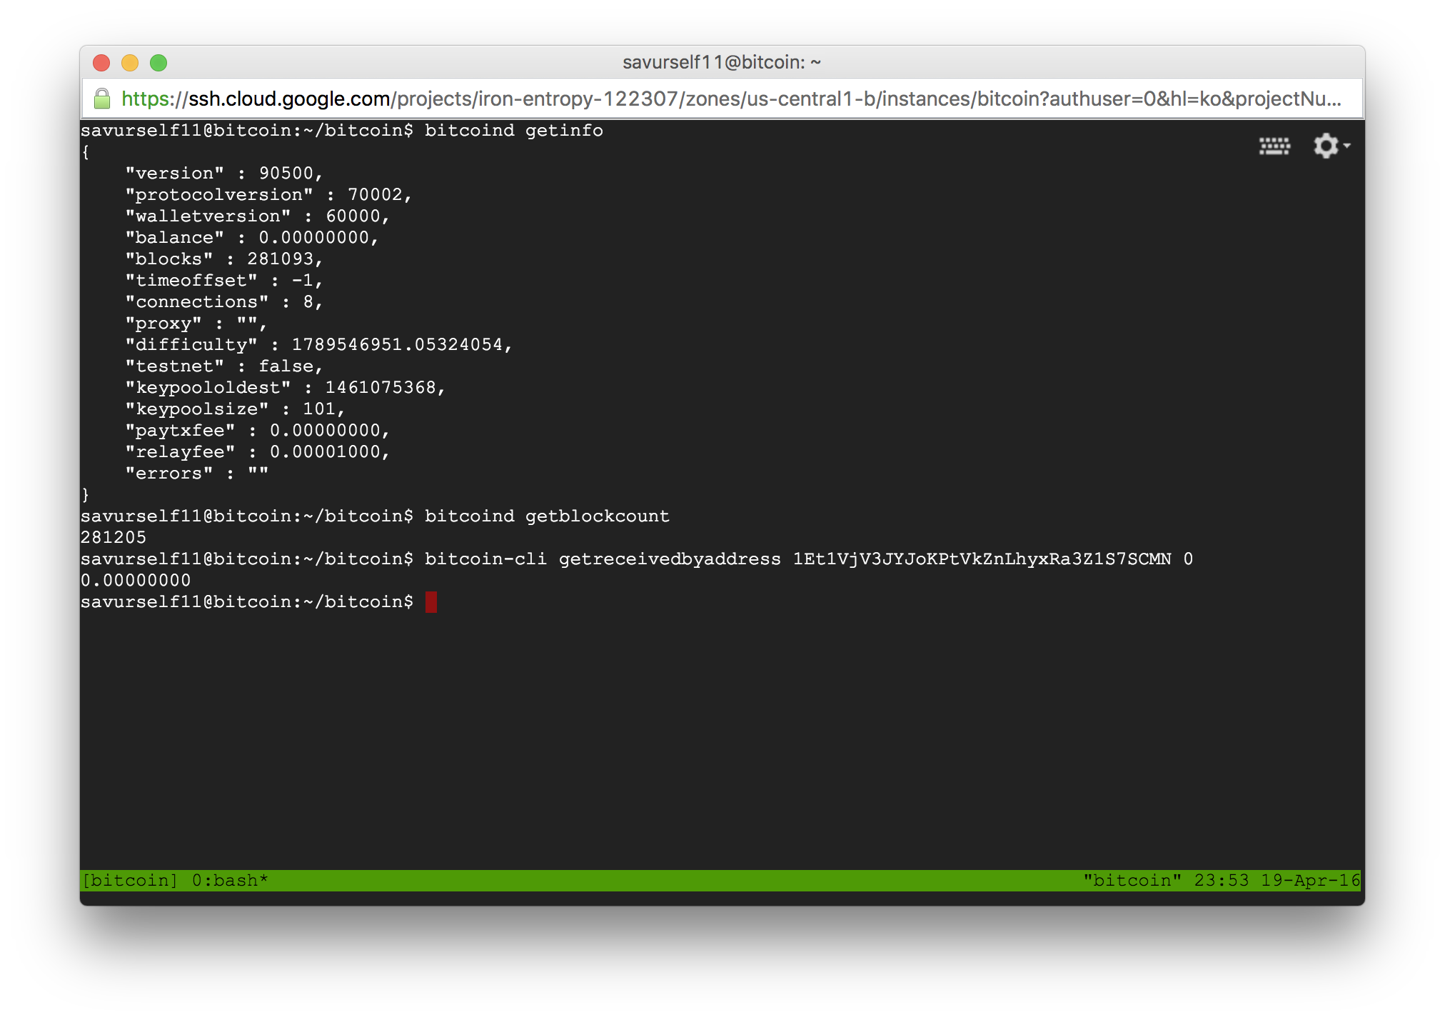Screen dimensions: 1445x1020
Task: Click the green padlock security icon
Action: pyautogui.click(x=102, y=99)
